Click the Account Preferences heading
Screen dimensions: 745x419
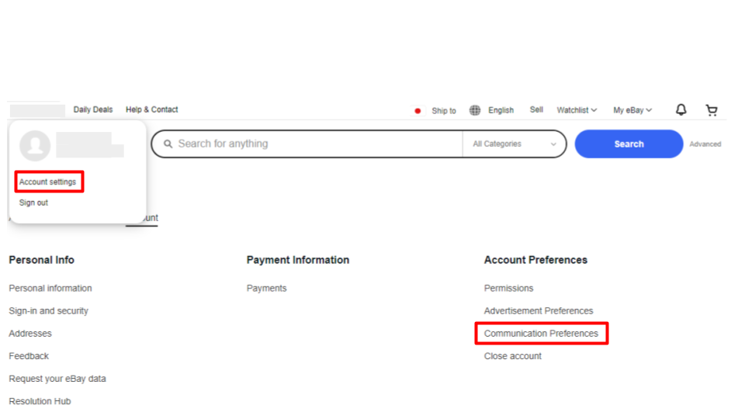(x=535, y=260)
